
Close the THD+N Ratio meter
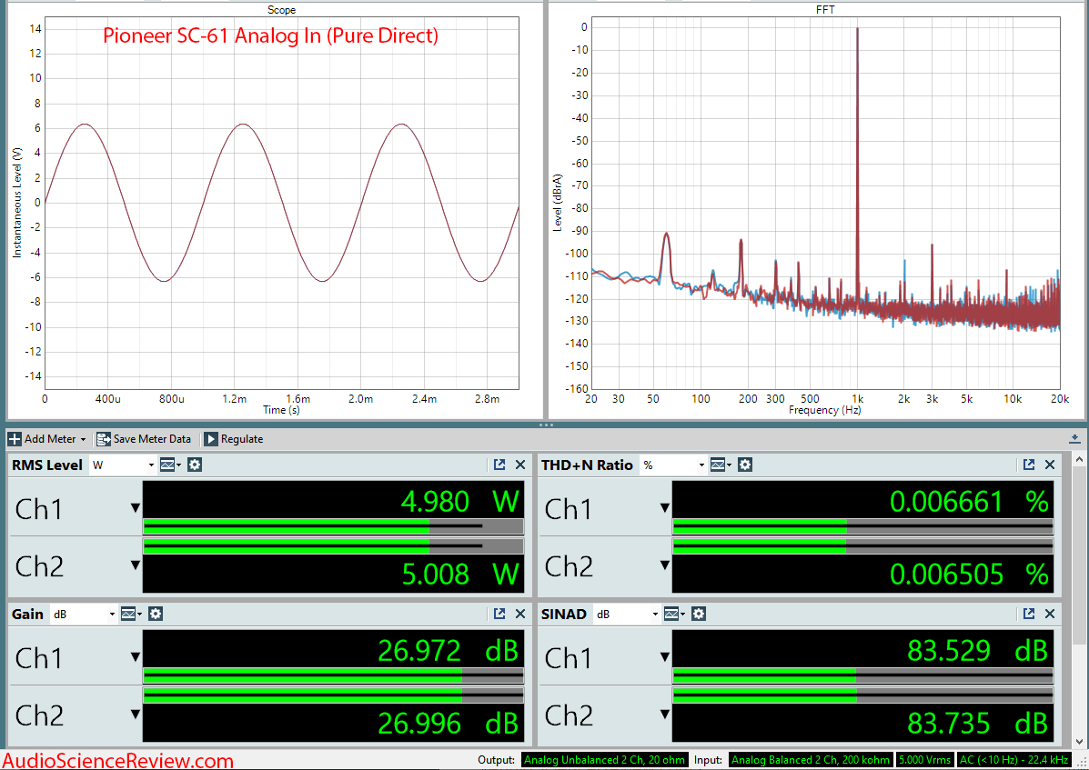(x=1049, y=465)
